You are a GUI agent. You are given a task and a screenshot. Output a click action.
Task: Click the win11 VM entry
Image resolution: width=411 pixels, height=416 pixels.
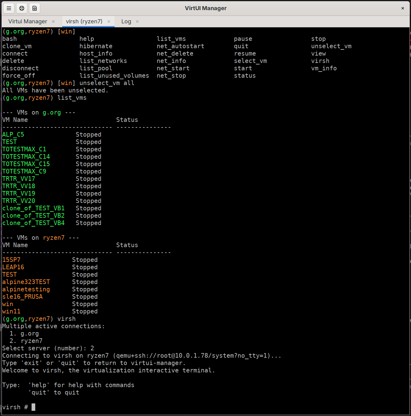(11, 311)
